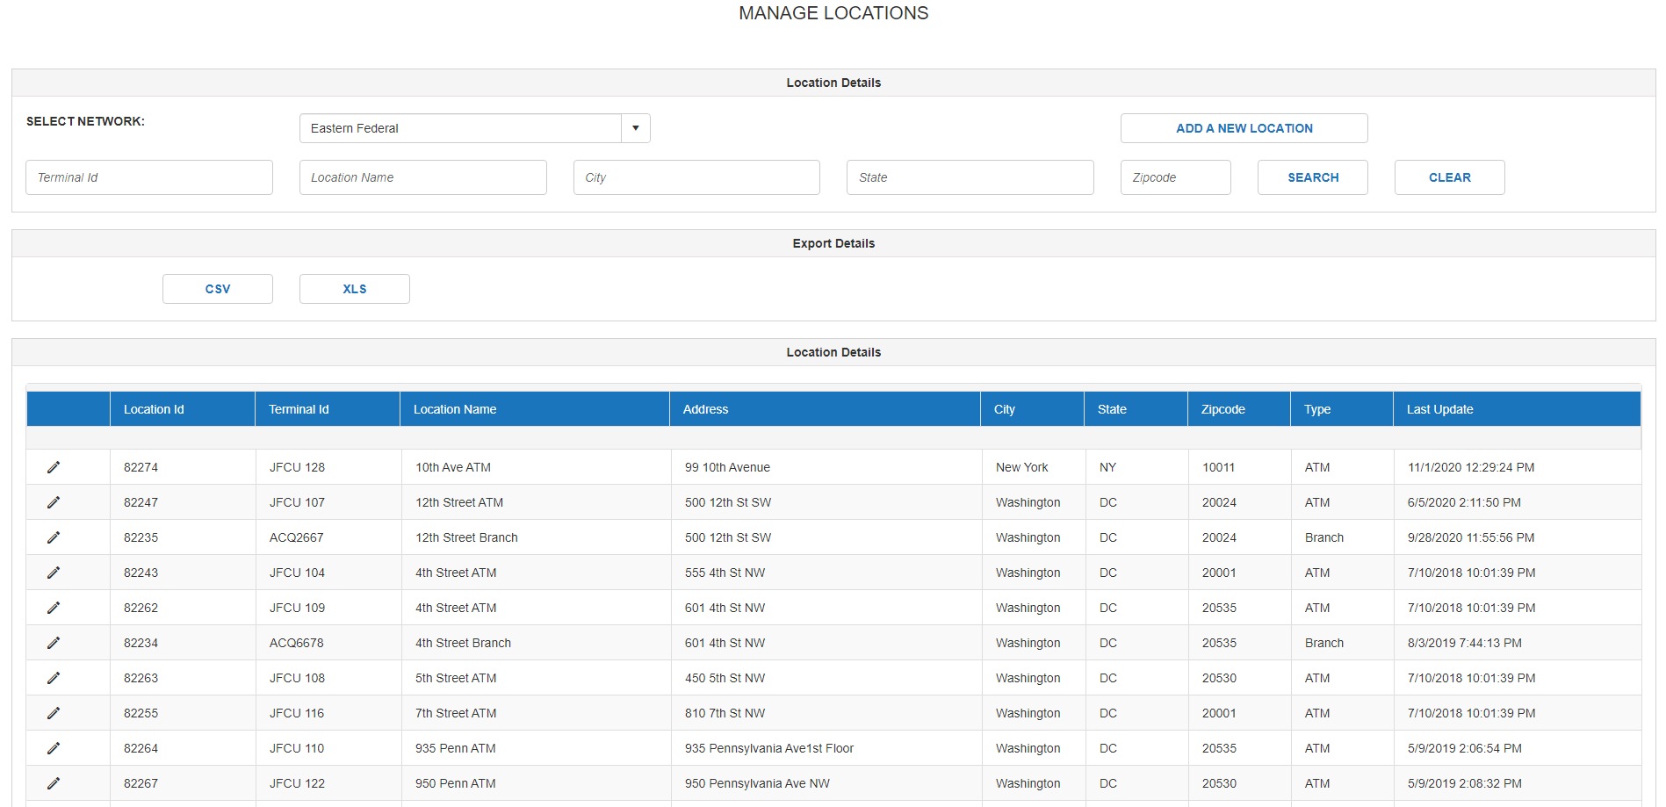Select location name 12th Street ATM
The height and width of the screenshot is (807, 1666).
click(459, 502)
